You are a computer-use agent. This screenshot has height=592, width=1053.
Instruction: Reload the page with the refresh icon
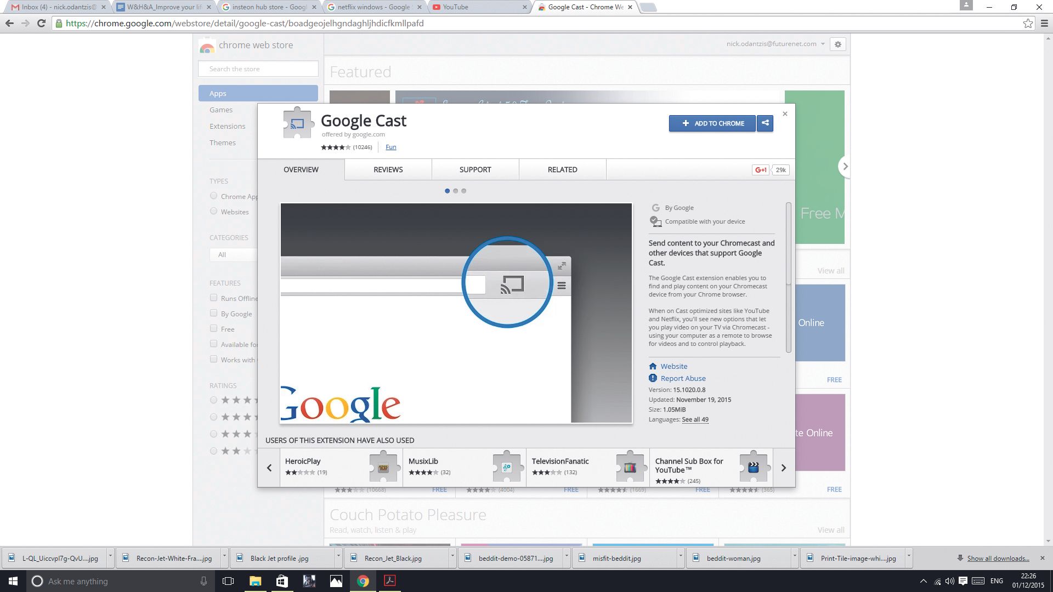pyautogui.click(x=41, y=24)
